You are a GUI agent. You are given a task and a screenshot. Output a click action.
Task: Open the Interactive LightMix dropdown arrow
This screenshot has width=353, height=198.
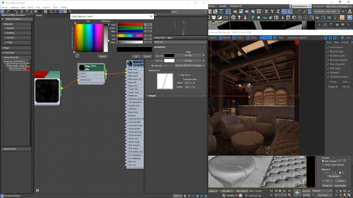click(x=321, y=38)
